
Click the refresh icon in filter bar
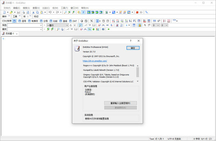coord(71,25)
